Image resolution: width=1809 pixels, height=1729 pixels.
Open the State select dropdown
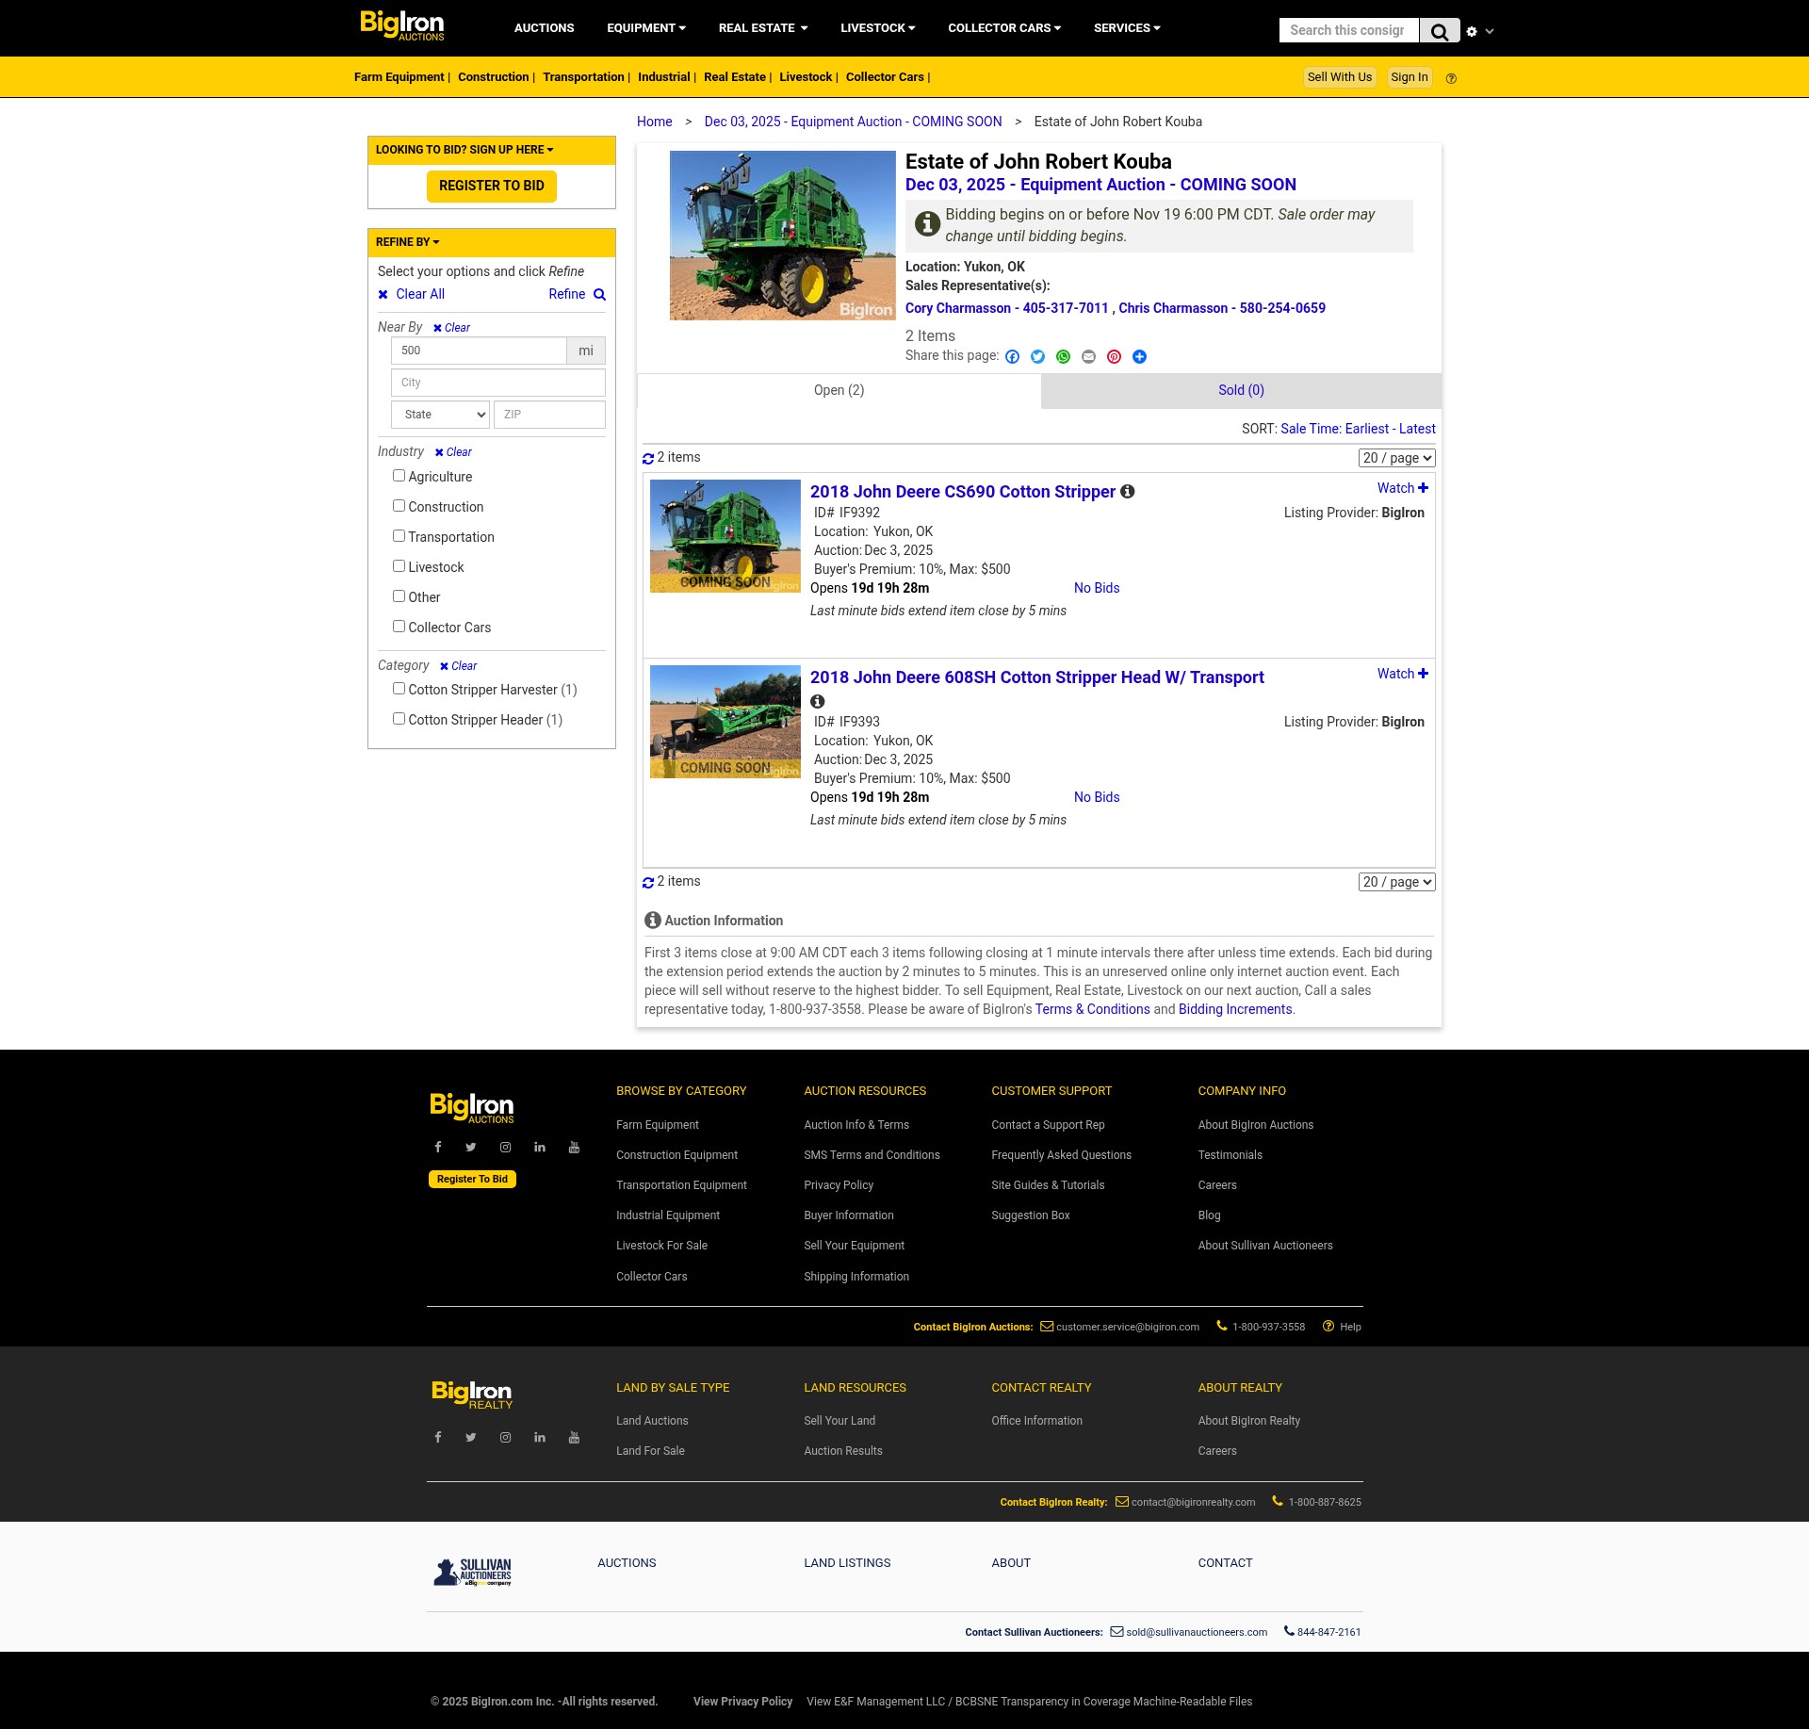click(x=440, y=415)
